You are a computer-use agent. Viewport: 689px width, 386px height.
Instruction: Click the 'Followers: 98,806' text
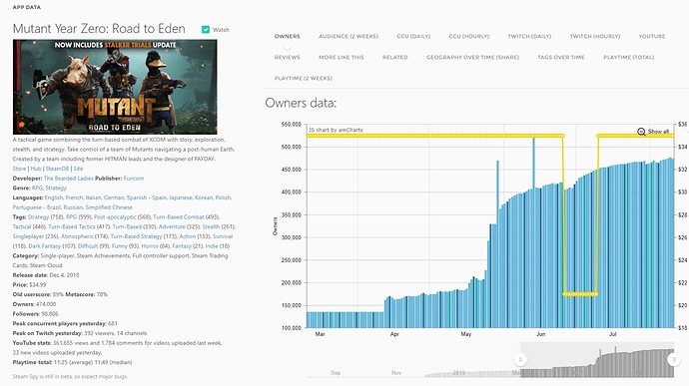37,313
